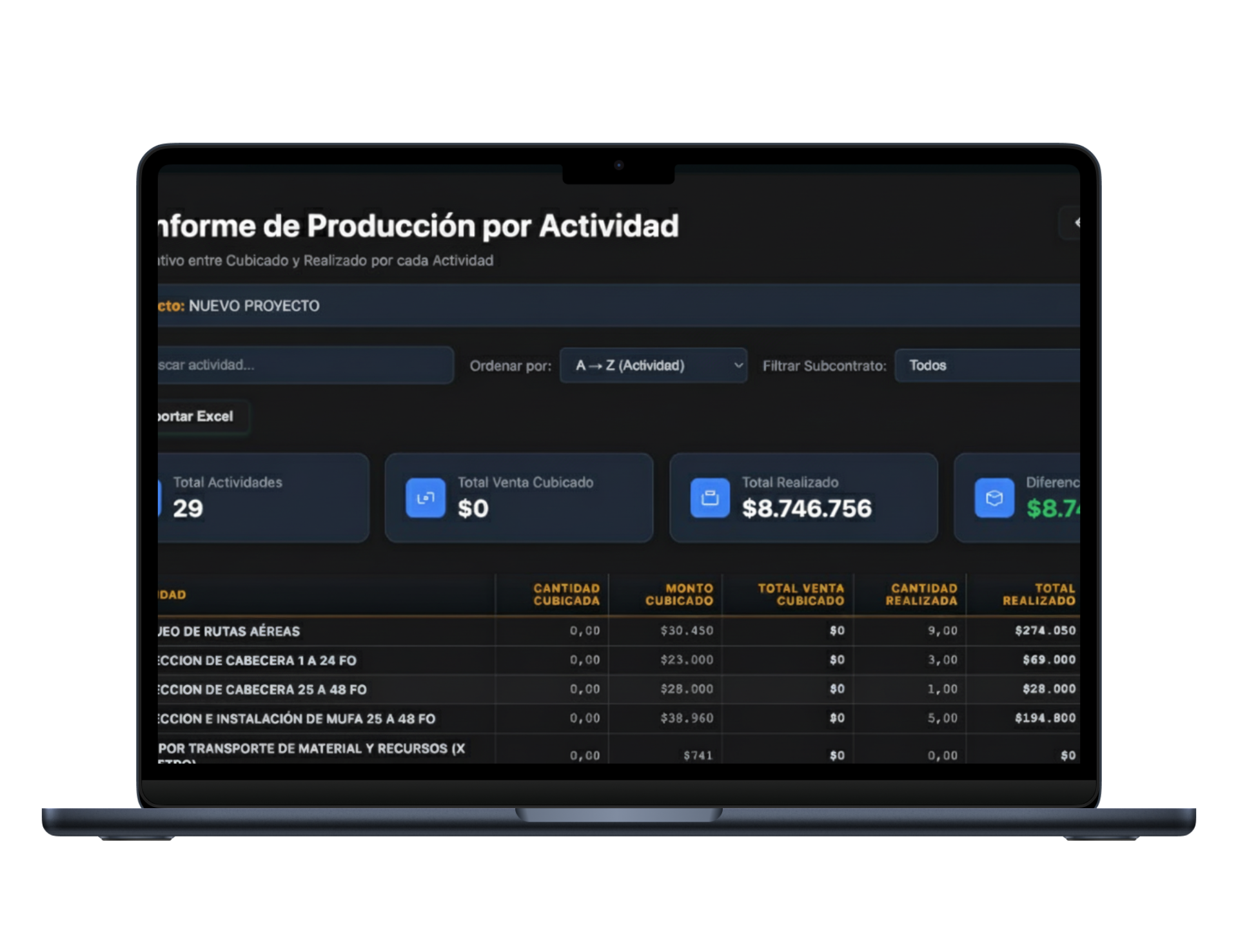This screenshot has width=1238, height=928.
Task: Click the Total Realizado briefcase icon
Action: [709, 497]
